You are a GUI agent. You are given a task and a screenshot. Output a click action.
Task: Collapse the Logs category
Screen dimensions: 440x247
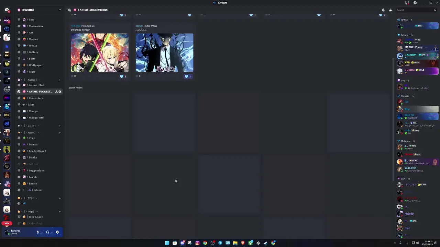coord(27,212)
